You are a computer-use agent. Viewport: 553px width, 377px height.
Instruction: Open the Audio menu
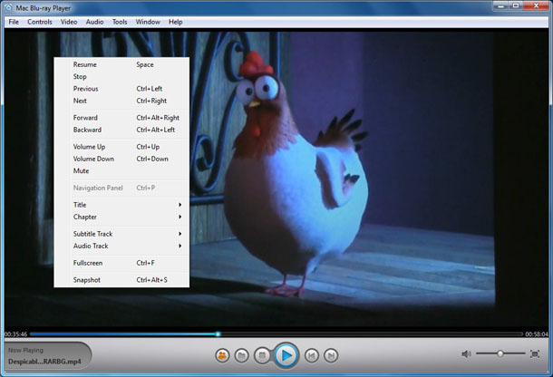pyautogui.click(x=94, y=22)
